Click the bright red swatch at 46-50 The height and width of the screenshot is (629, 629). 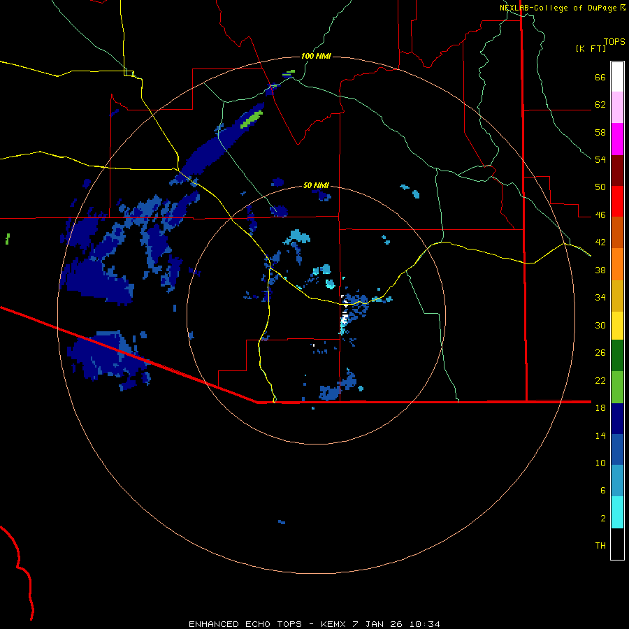pos(617,201)
